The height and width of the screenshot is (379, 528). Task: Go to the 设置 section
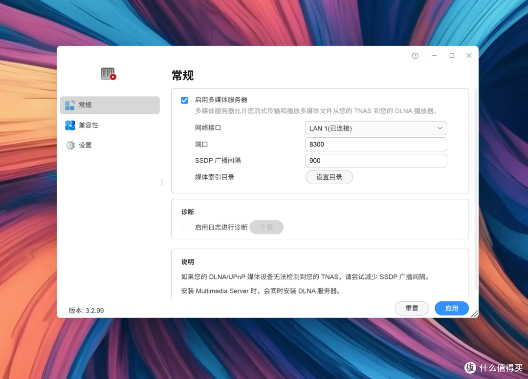[110, 145]
